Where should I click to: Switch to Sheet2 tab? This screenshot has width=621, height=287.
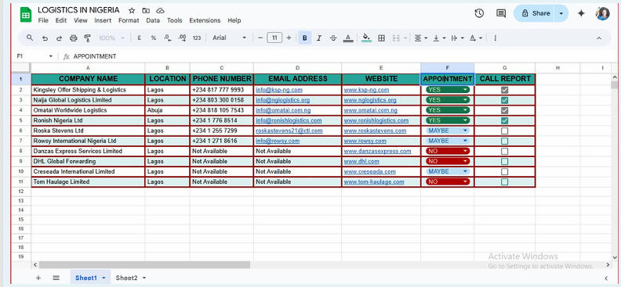click(x=126, y=278)
